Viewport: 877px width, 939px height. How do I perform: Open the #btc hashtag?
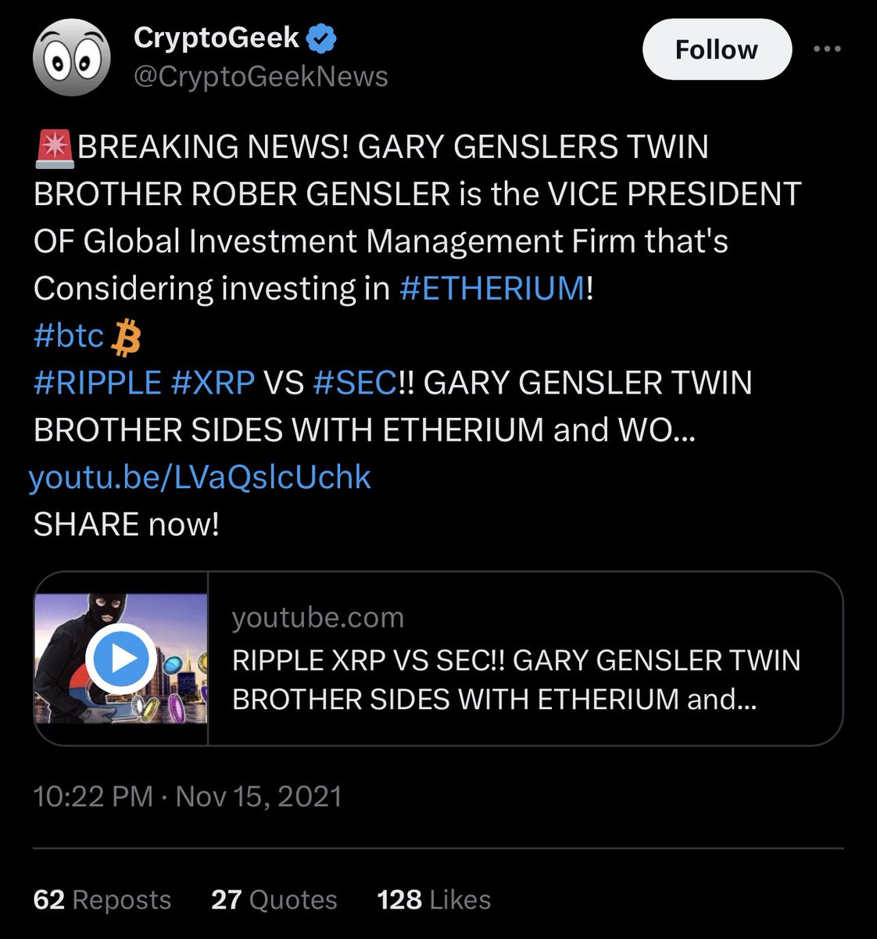coord(69,336)
